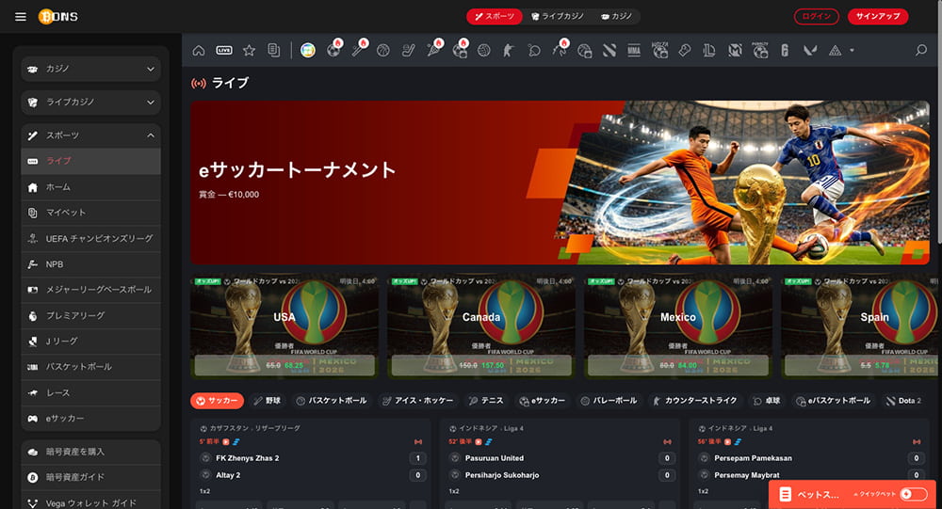Open マイベット in the sidebar

[x=90, y=213]
